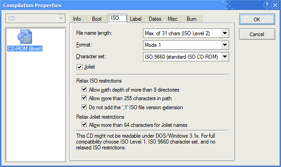Uncheck Allow more than 64 characters for Joliet names

[x=84, y=124]
